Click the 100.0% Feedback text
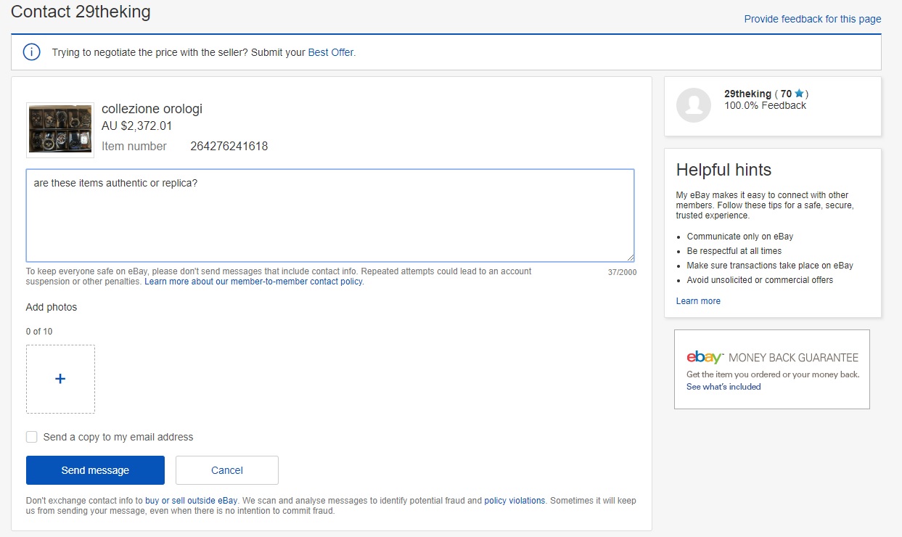Viewport: 902px width, 537px height. (765, 105)
